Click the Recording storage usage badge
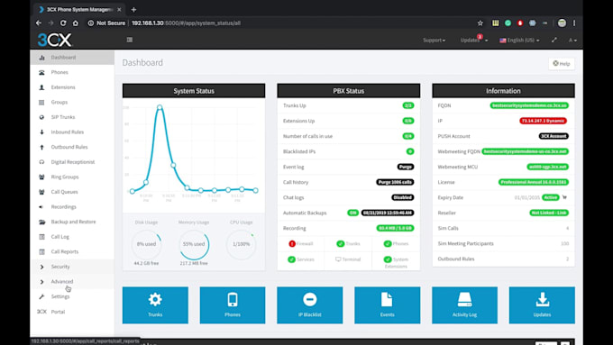Image resolution: width=613 pixels, height=345 pixels. tap(395, 228)
